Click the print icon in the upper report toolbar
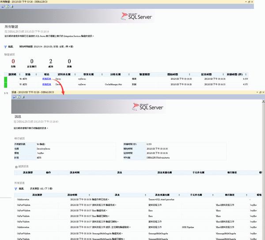Viewport: 265px width, 240px height. (11, 7)
